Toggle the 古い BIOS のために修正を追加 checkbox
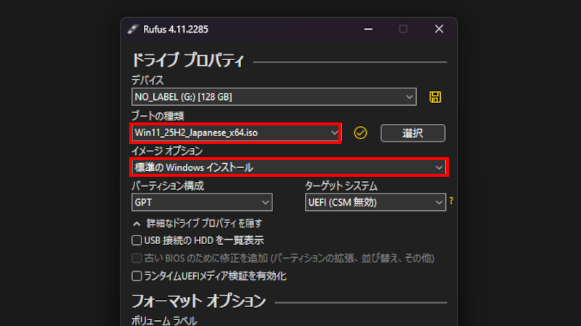 [x=136, y=258]
